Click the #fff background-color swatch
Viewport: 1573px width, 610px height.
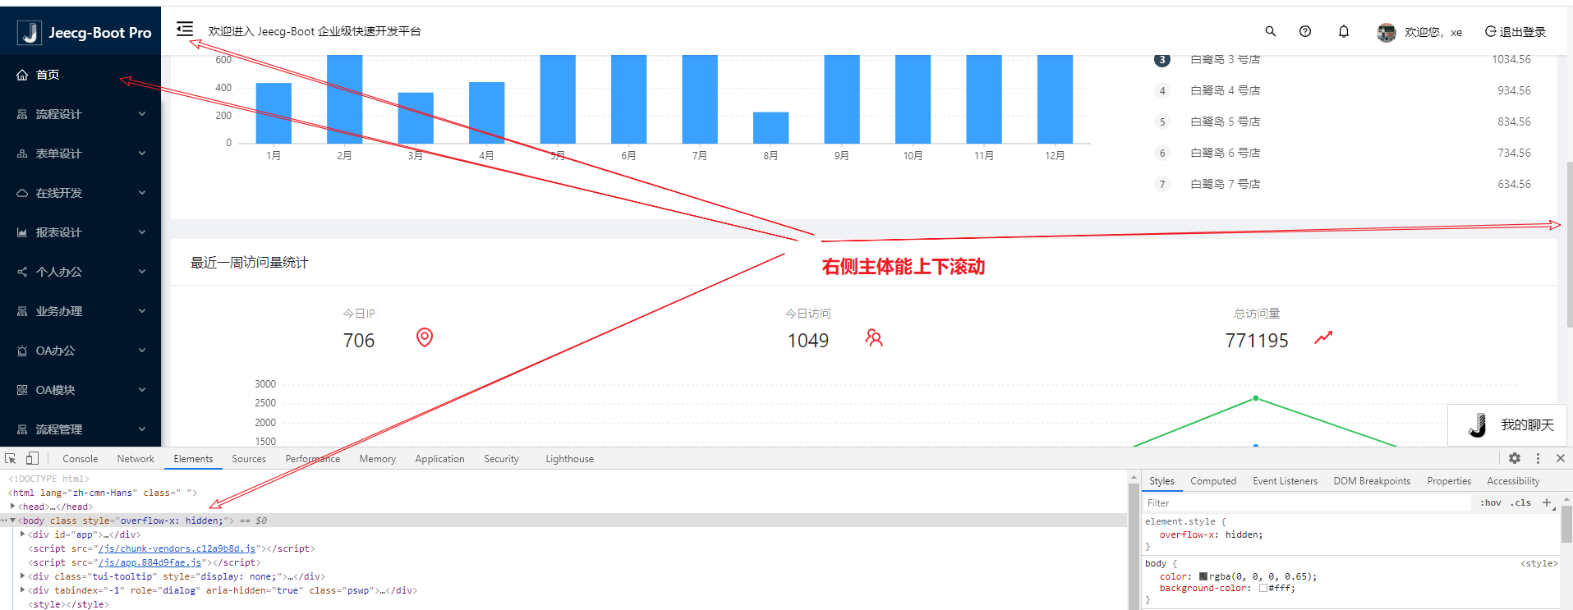(x=1263, y=588)
